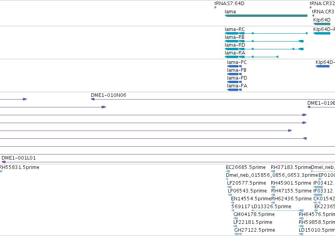This screenshot has width=335, height=236.
Task: Click the lama-RB transcript glyph
Action: click(264, 41)
